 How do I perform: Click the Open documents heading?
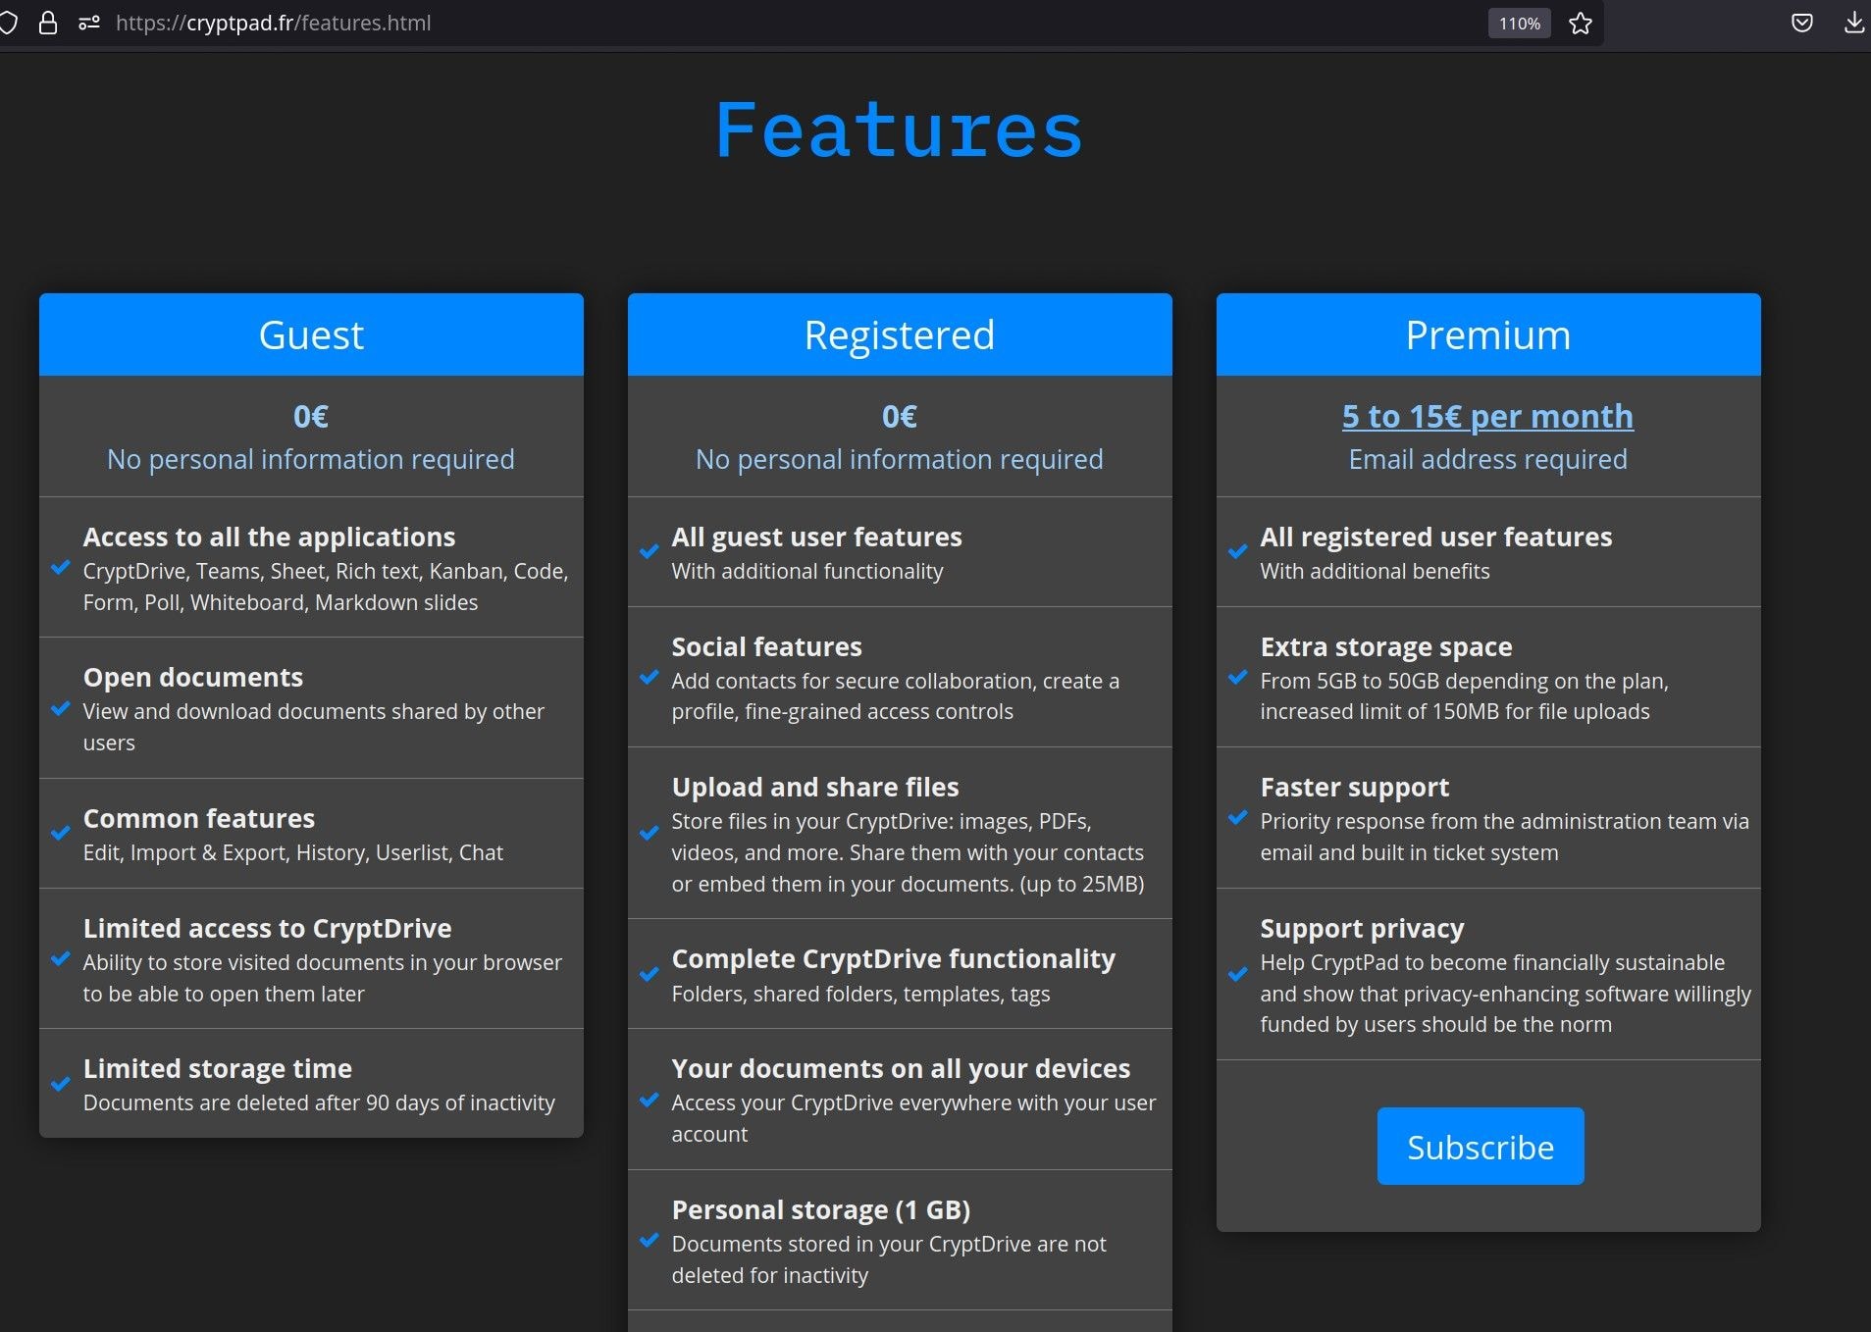[193, 677]
